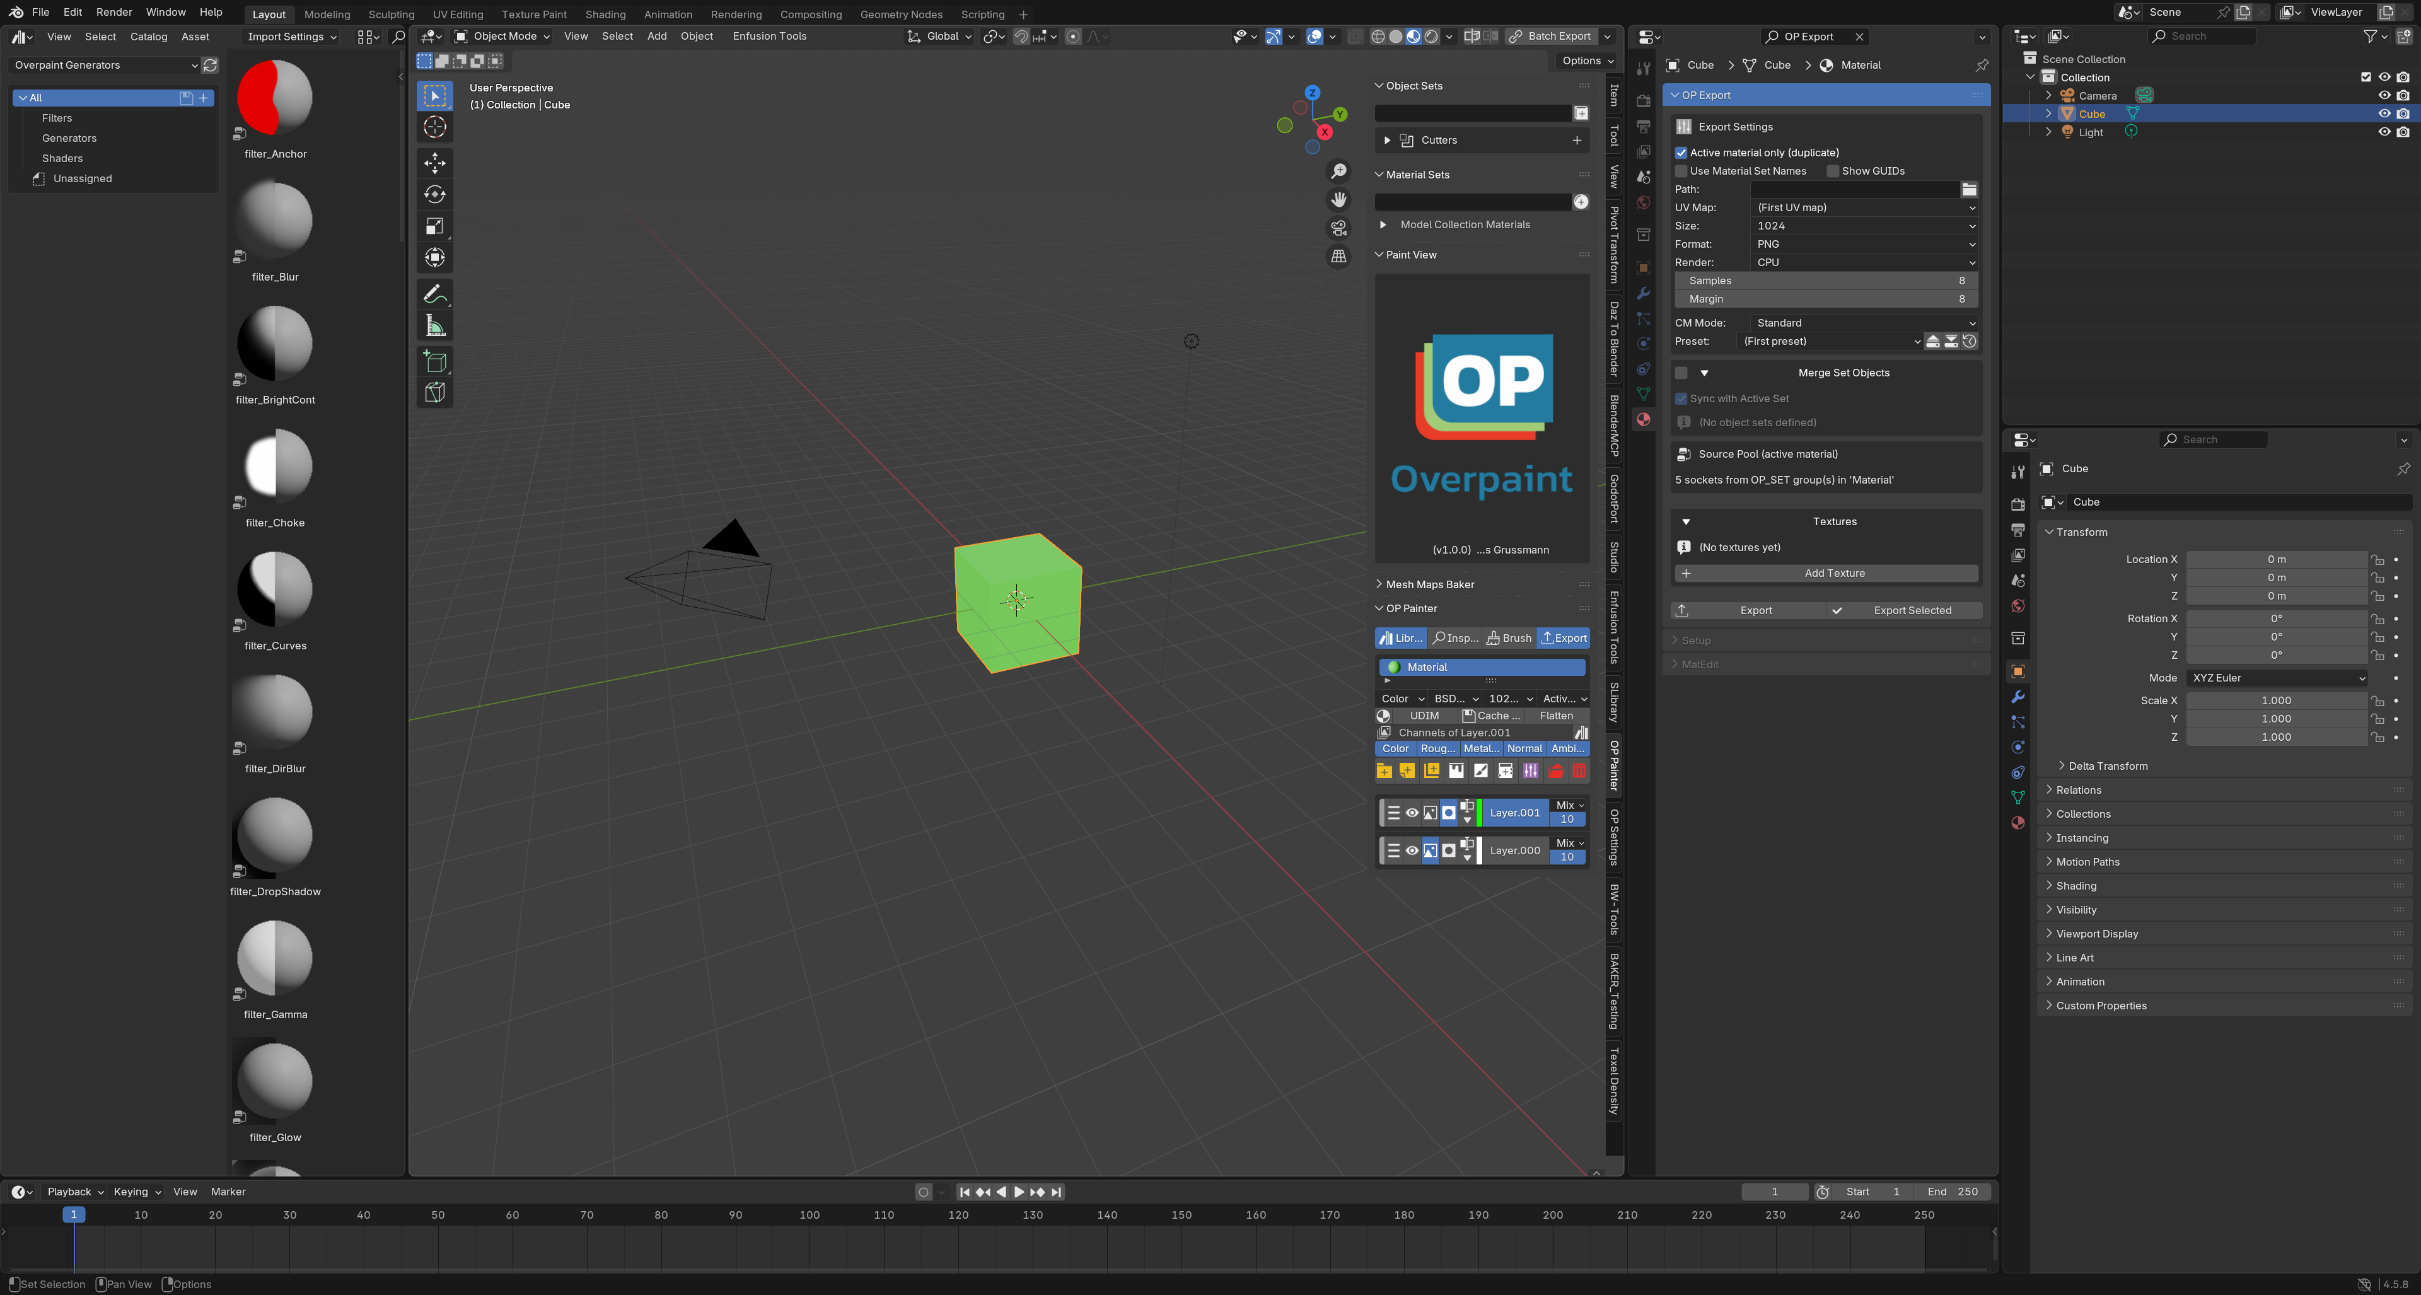Activate the Scale tool
Screen dimensions: 2421x1295
pos(434,226)
